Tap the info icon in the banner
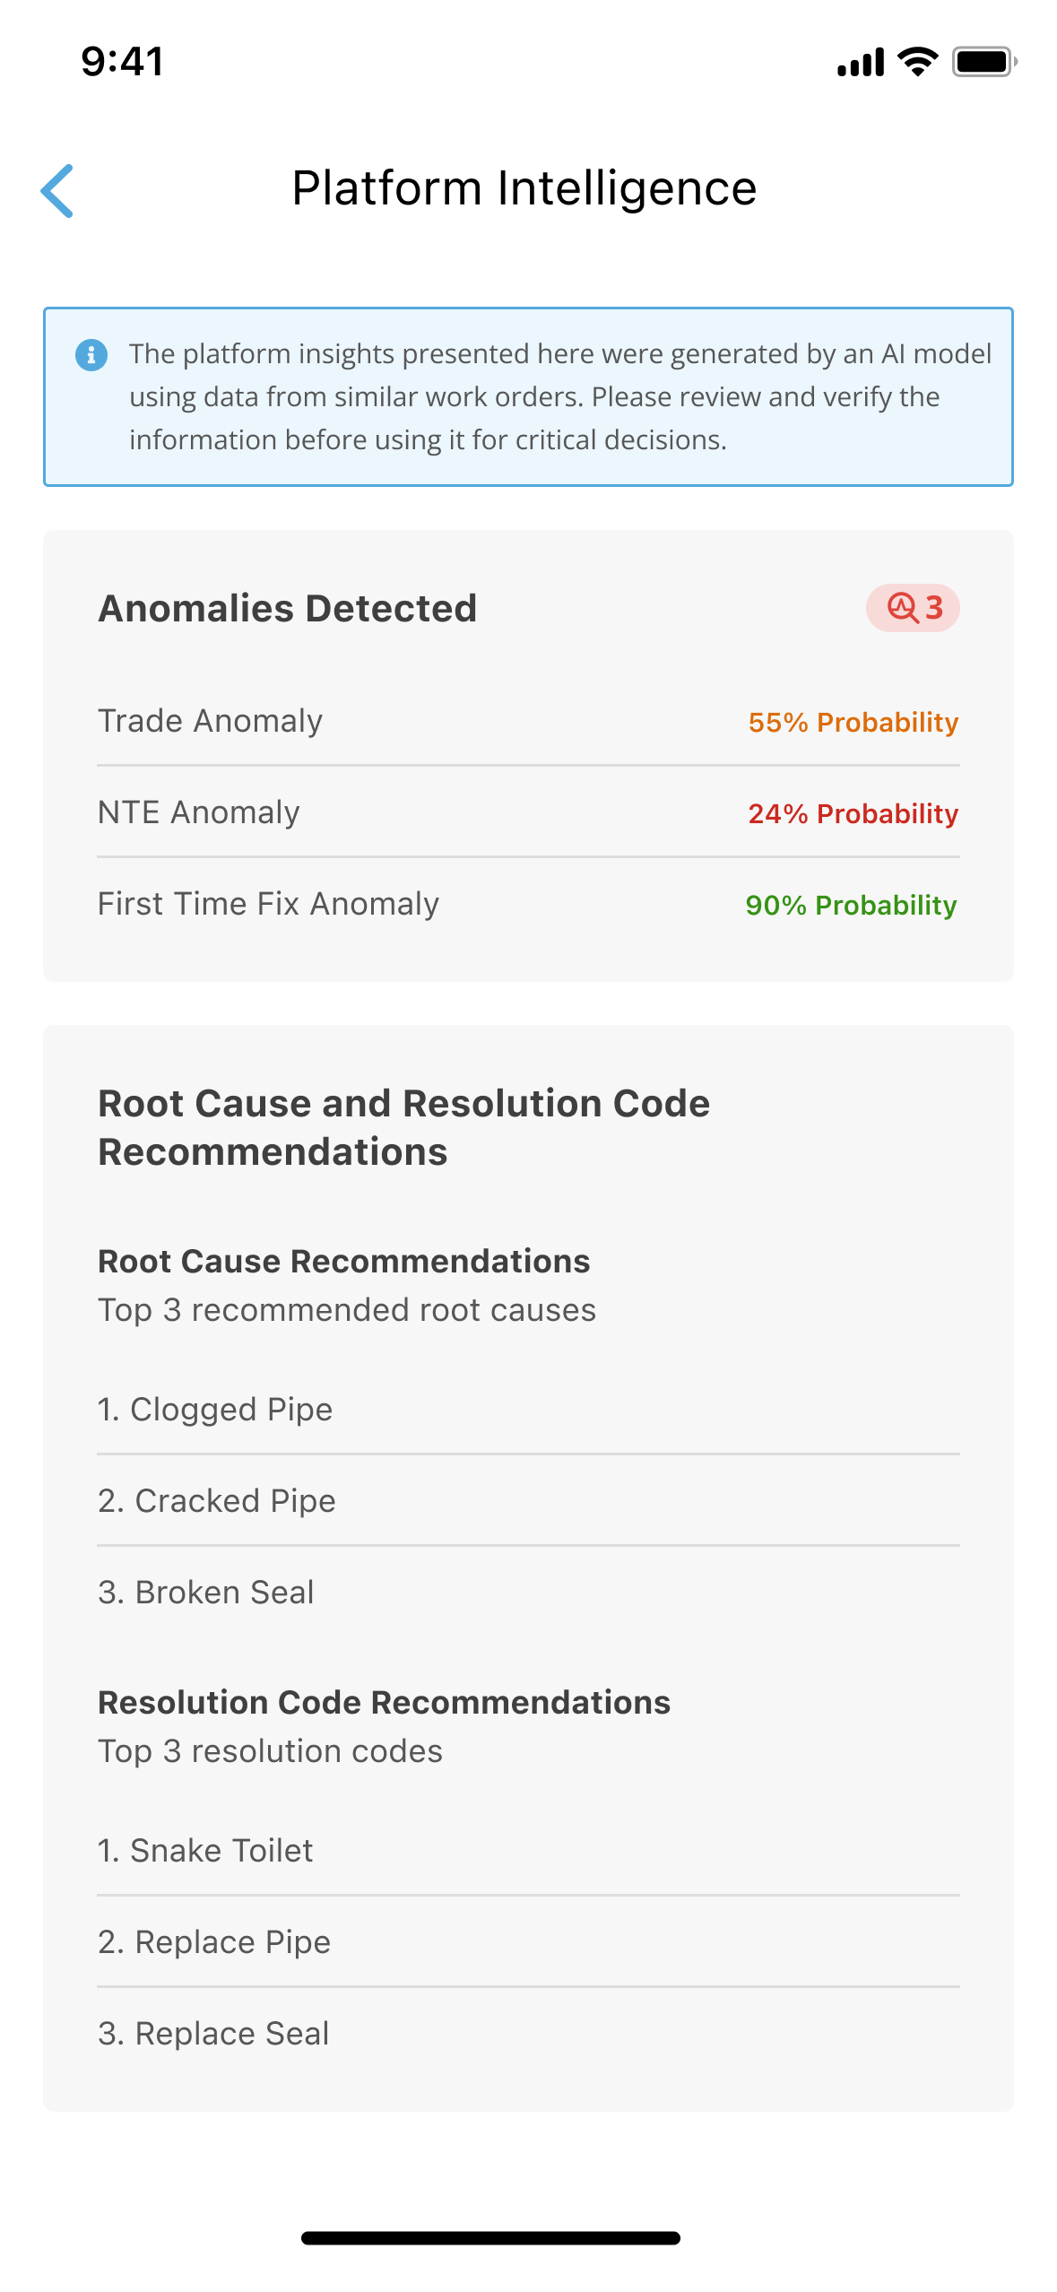Viewport: 1057px width, 2292px height. 91,355
